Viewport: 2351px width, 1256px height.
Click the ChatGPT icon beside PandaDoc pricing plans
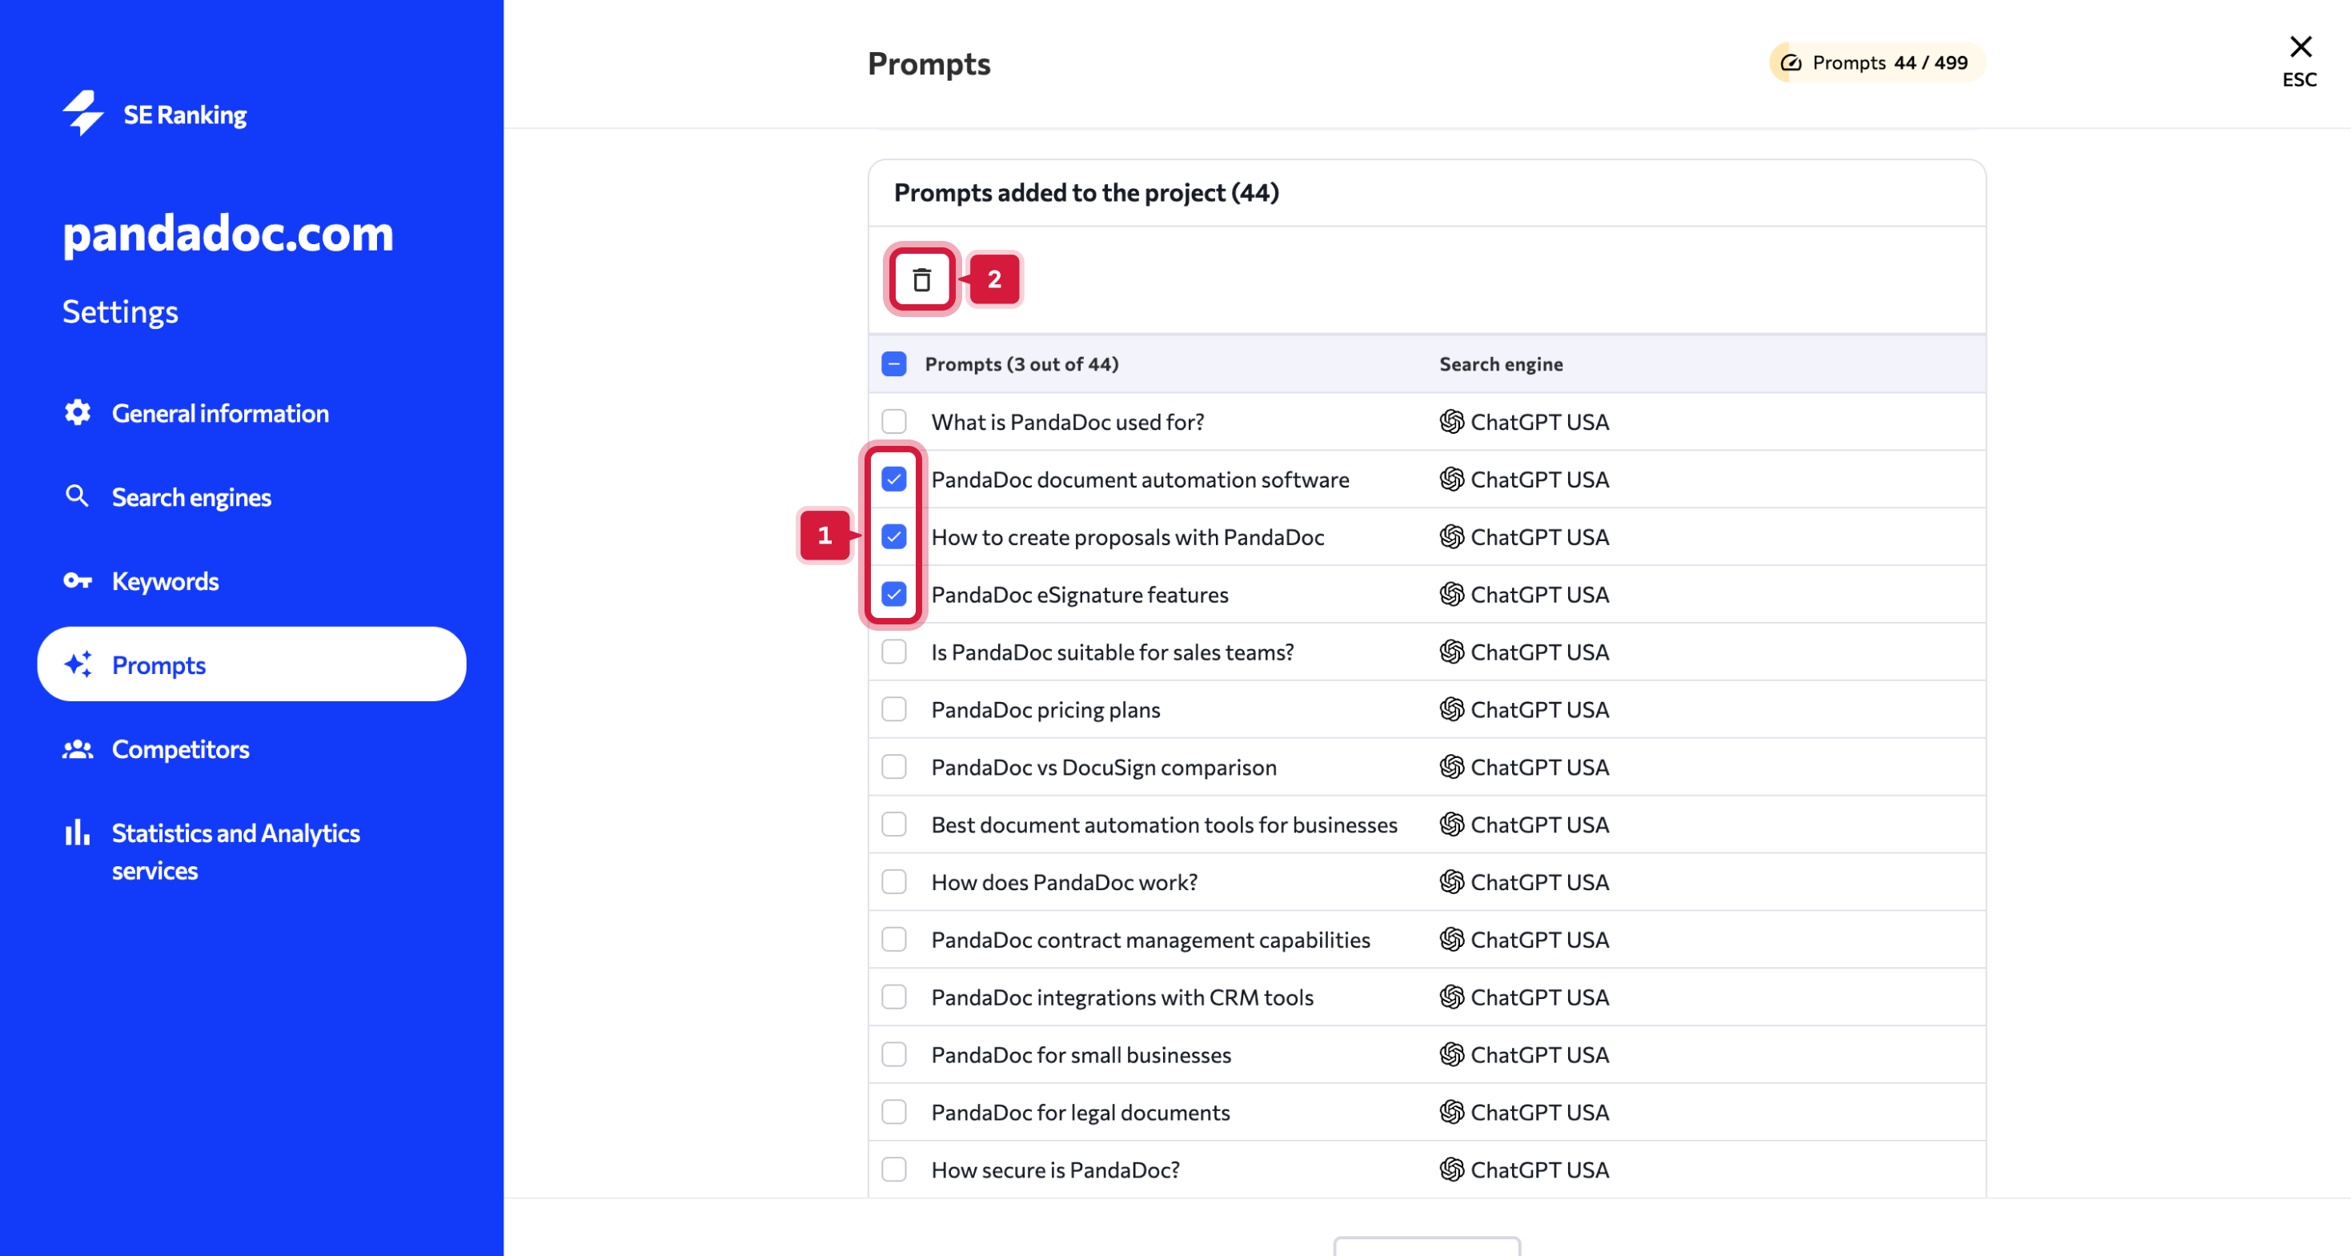click(x=1452, y=709)
